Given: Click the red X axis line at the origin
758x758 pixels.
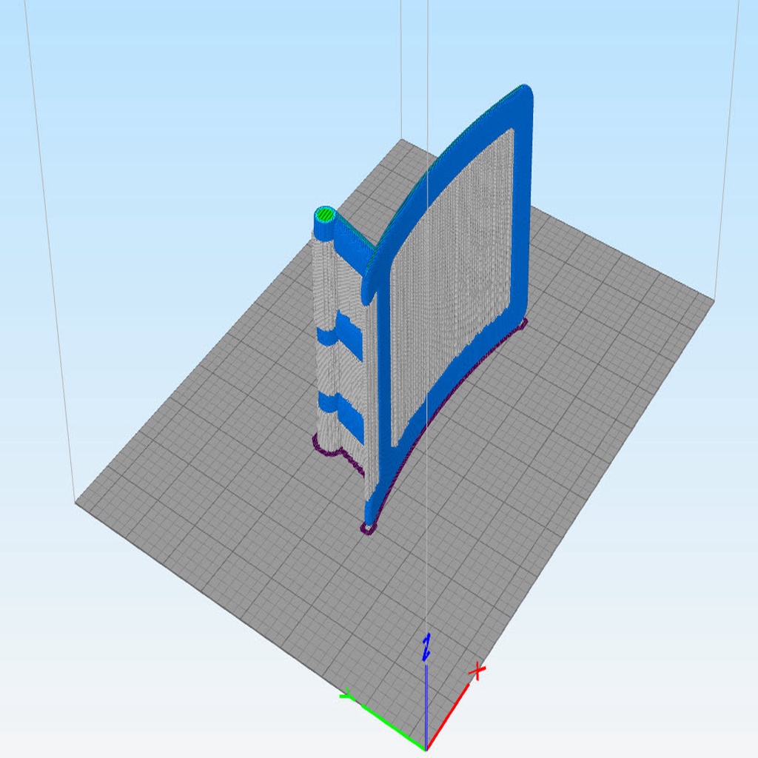Looking at the screenshot, I should (447, 716).
